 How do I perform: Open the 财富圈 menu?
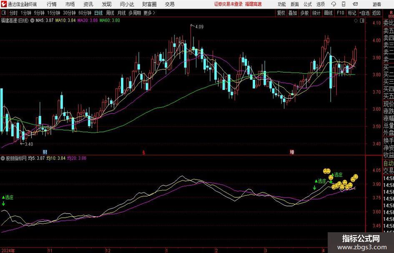pyautogui.click(x=149, y=4)
